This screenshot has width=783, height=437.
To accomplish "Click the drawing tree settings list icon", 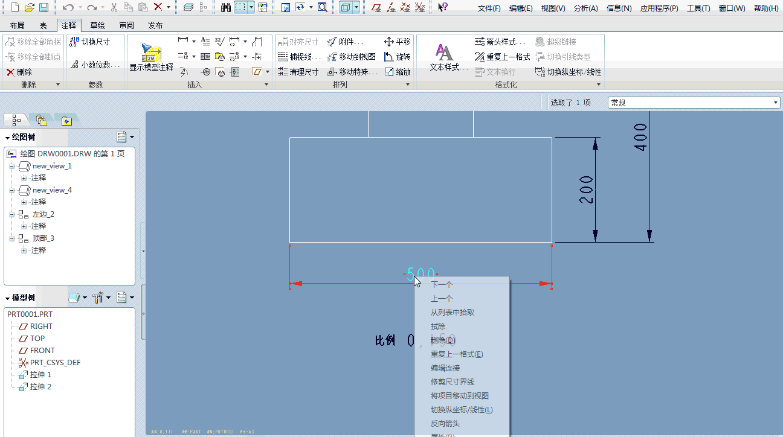I will [121, 137].
